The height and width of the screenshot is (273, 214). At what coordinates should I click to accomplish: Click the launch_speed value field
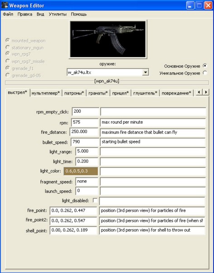(x=87, y=191)
